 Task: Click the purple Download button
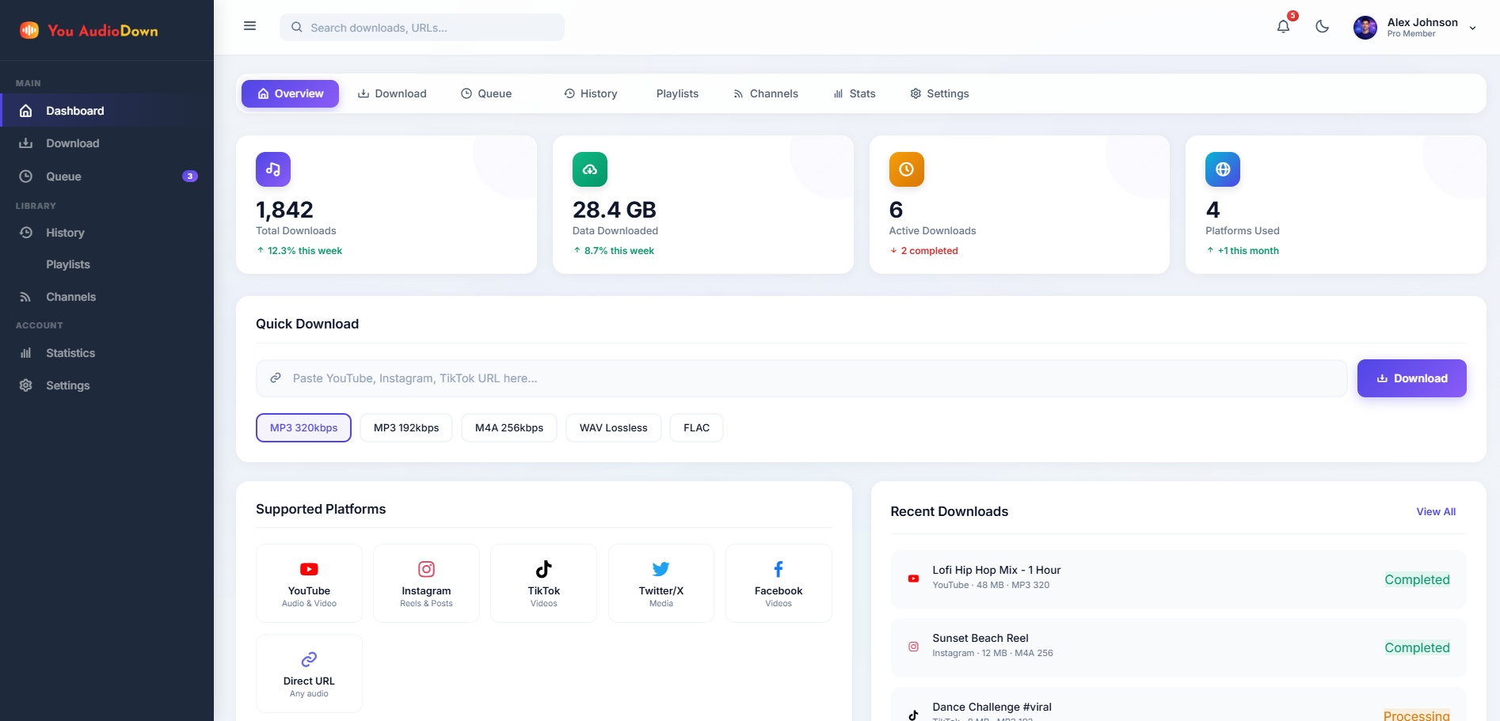tap(1412, 378)
